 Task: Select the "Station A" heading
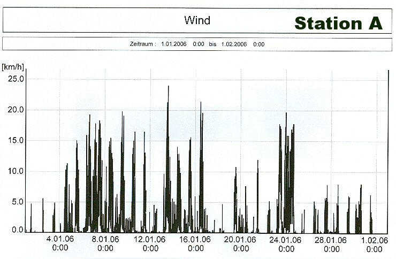338,23
